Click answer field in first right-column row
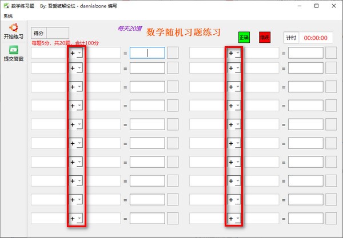343x238 pixels. [306, 53]
